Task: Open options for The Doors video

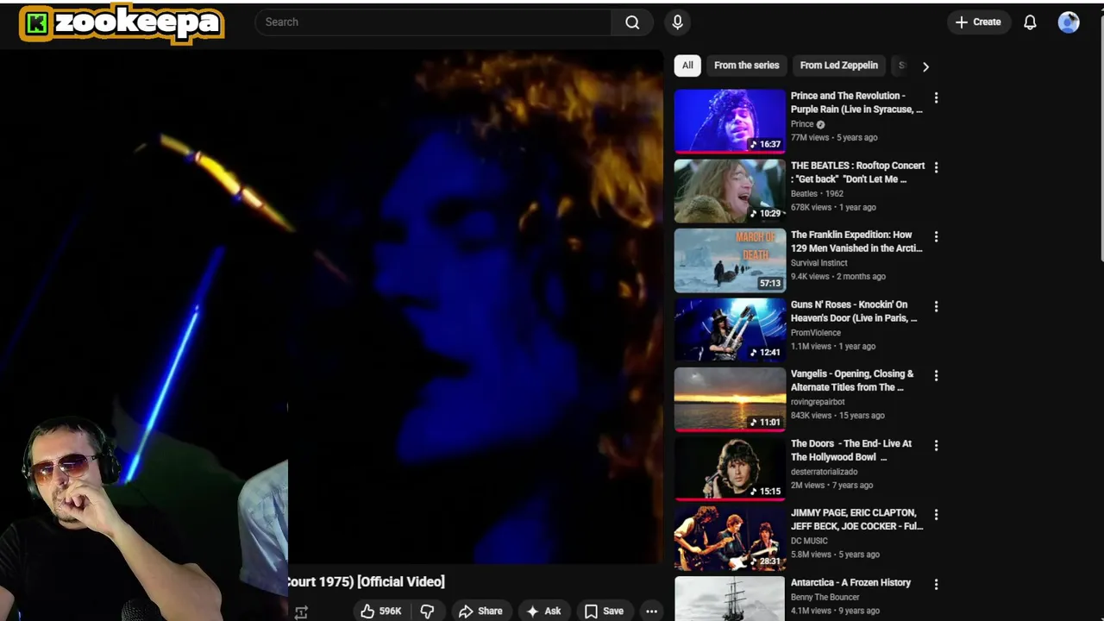Action: pos(936,445)
